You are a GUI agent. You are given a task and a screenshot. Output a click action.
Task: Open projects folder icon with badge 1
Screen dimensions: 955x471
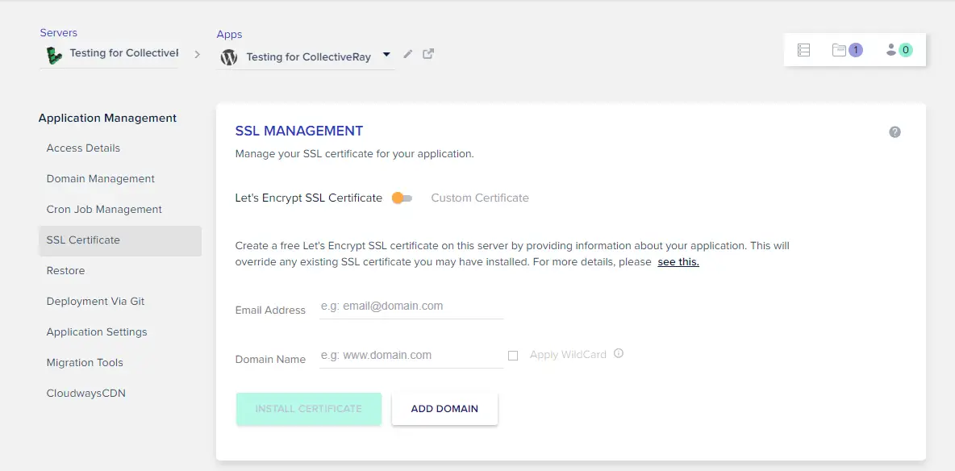pyautogui.click(x=847, y=50)
